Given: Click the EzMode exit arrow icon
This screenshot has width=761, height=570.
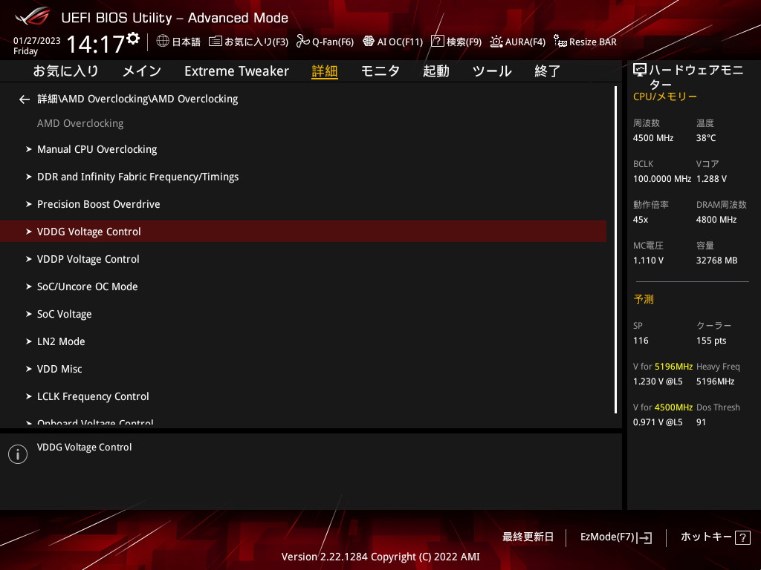Looking at the screenshot, I should point(646,537).
